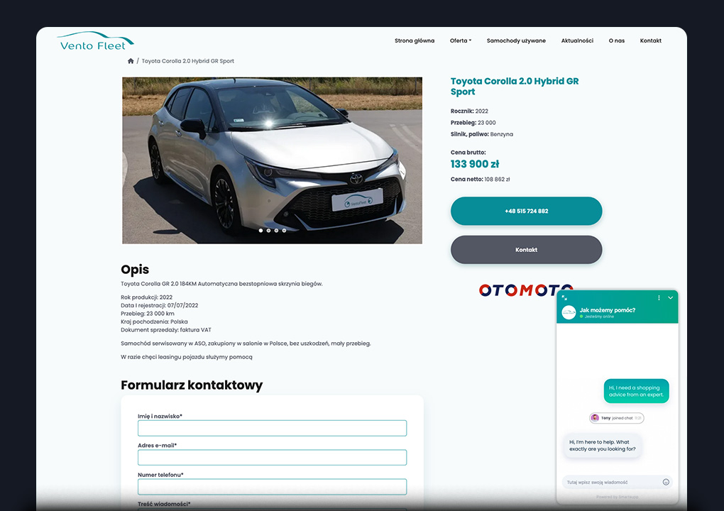The image size is (724, 511).
Task: Expand the chat widget to fullscreen
Action: (564, 298)
